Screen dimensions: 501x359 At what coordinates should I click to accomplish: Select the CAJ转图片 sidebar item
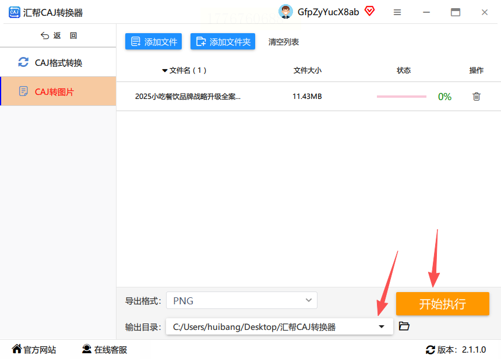coord(58,91)
